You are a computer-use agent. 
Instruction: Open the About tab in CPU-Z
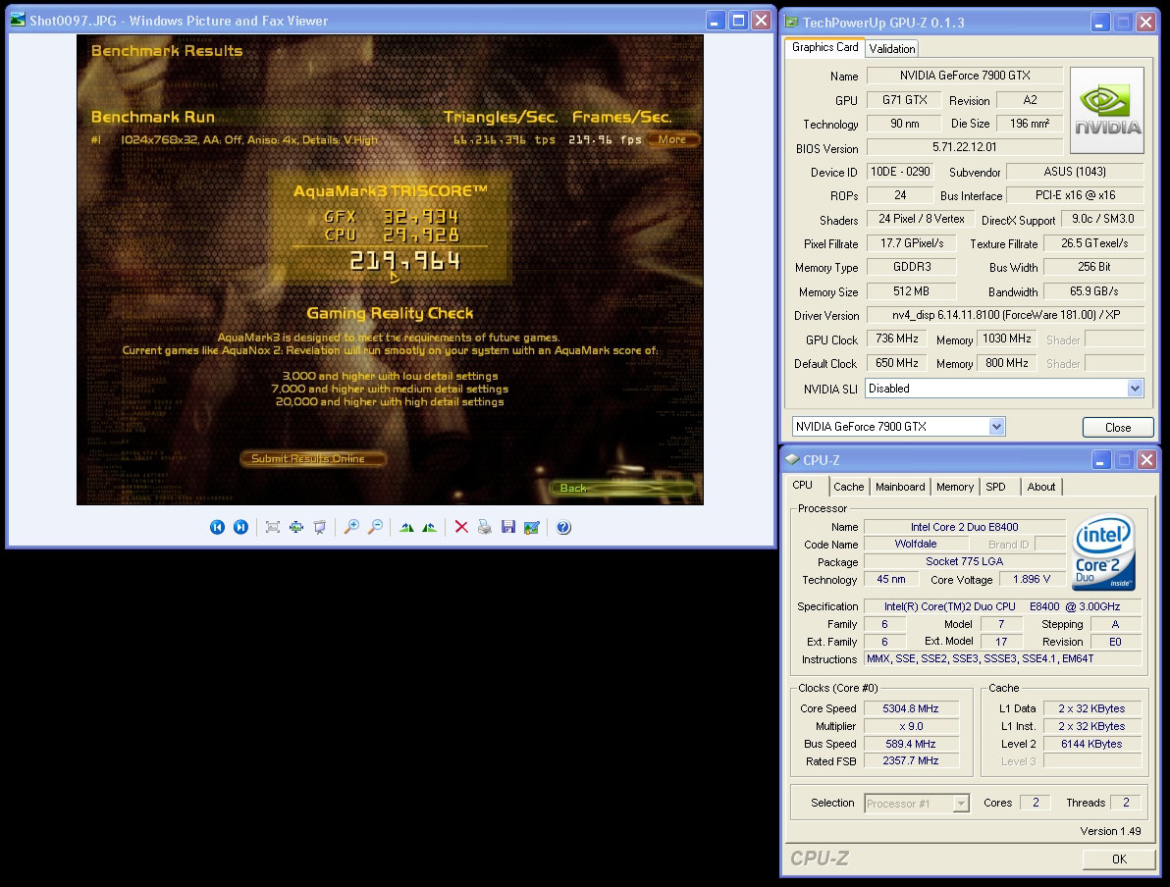click(x=1040, y=487)
